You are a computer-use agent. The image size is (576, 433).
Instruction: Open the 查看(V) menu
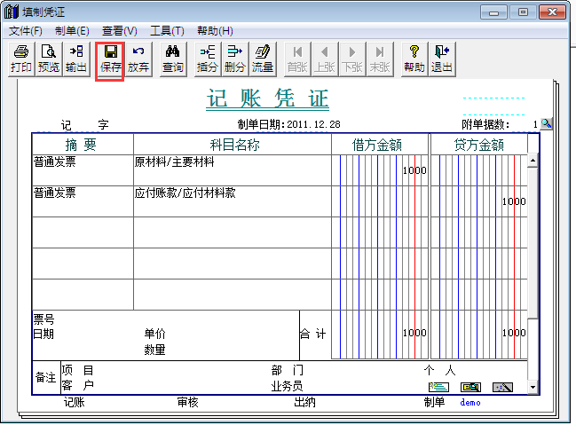pyautogui.click(x=119, y=30)
